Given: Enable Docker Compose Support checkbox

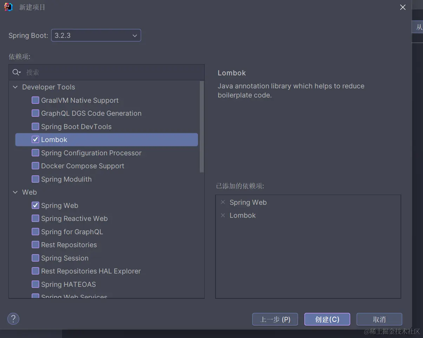Looking at the screenshot, I should point(35,166).
